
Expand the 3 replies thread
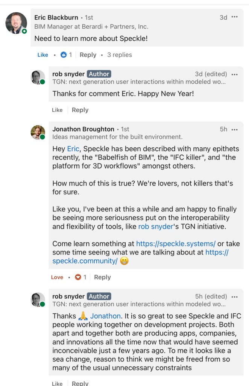pyautogui.click(x=119, y=55)
